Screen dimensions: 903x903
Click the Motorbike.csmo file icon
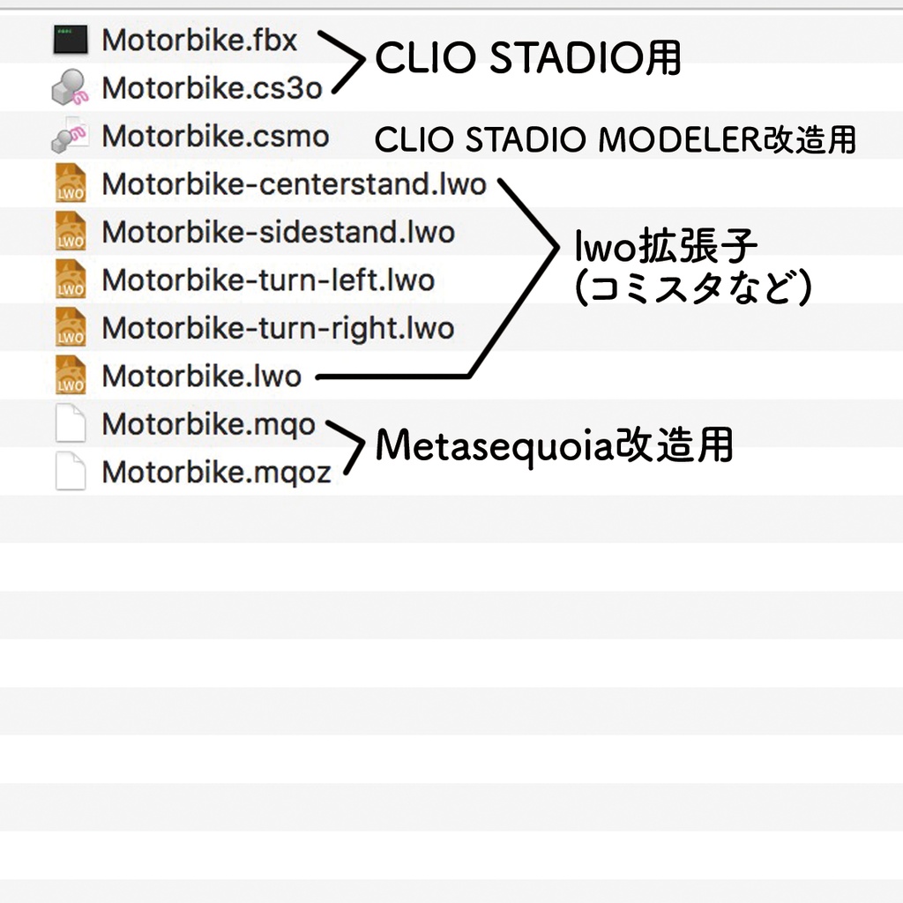click(x=70, y=137)
